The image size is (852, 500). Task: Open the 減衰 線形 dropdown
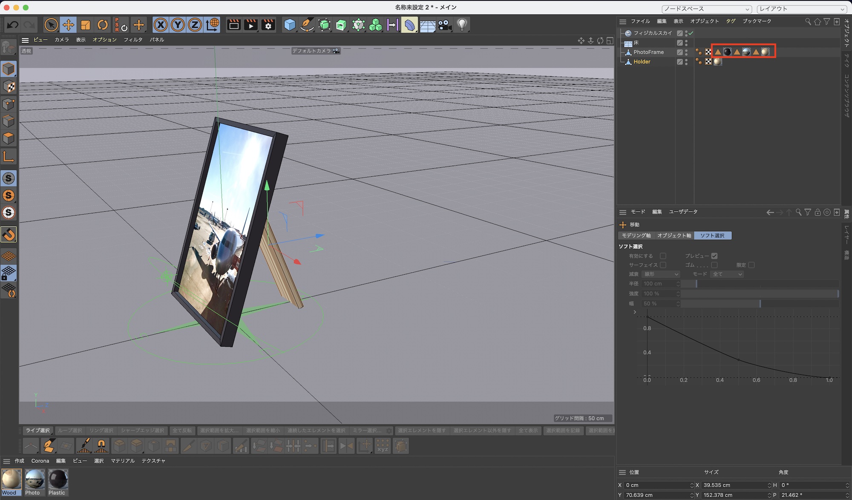(x=661, y=274)
